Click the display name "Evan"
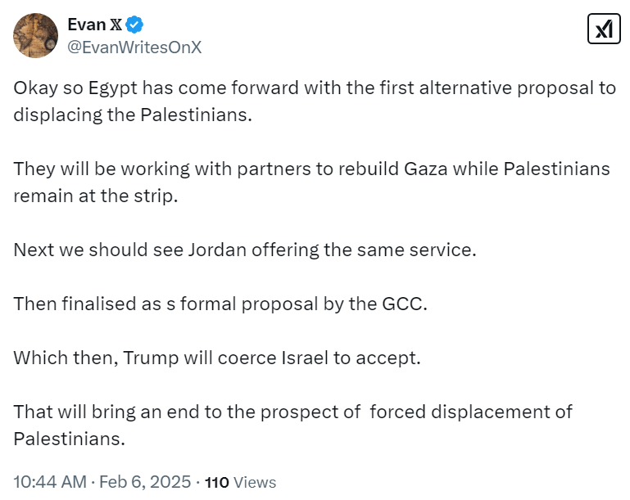630x500 pixels. click(88, 25)
